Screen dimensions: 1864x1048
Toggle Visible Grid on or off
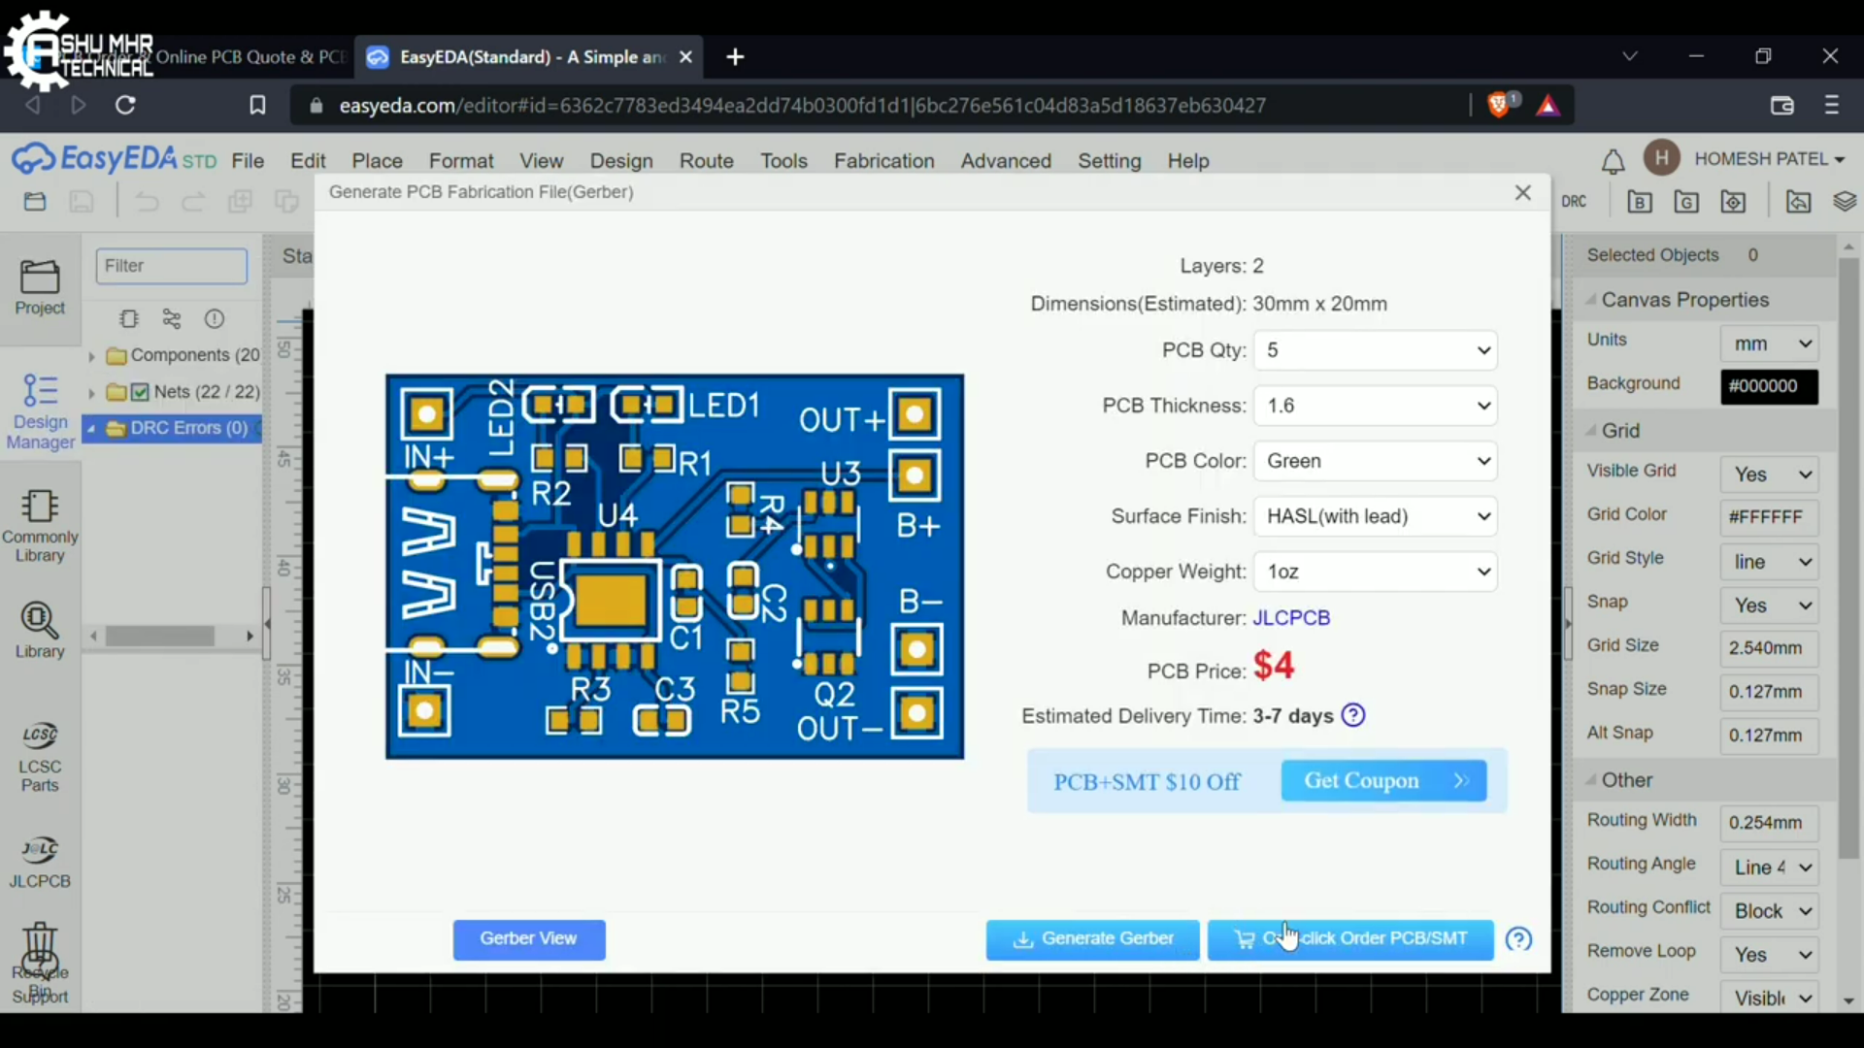click(1771, 474)
